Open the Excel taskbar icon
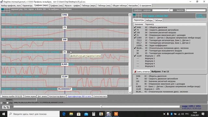Image resolution: width=208 pixels, height=117 pixels. pyautogui.click(x=101, y=114)
